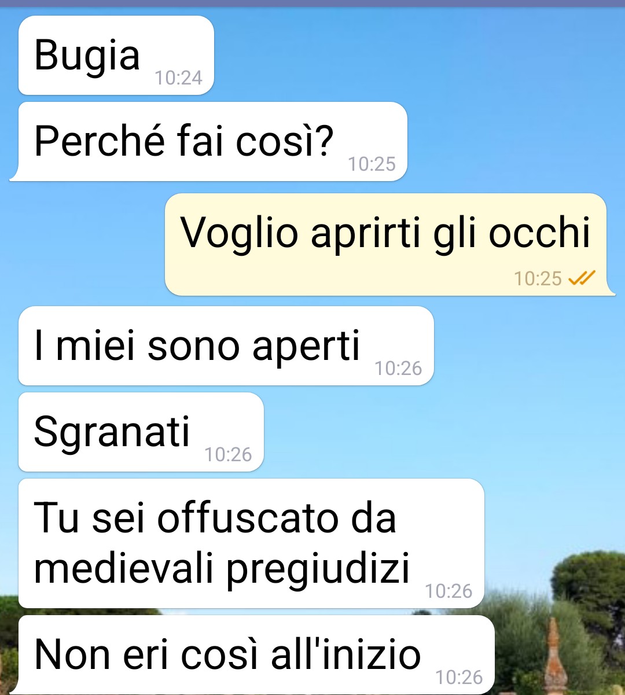
Task: Tap the double check marks read receipt
Action: point(582,279)
